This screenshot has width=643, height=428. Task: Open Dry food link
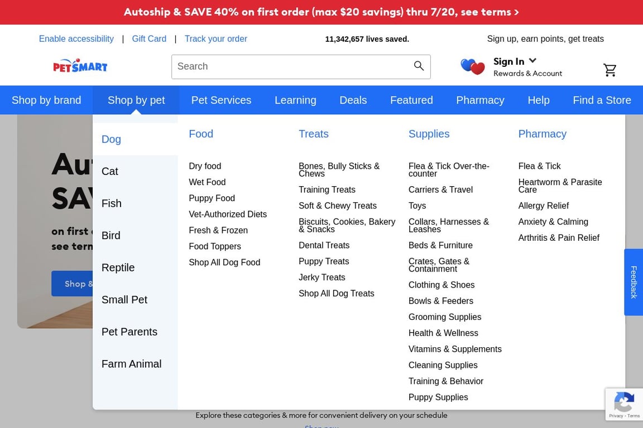tap(205, 166)
